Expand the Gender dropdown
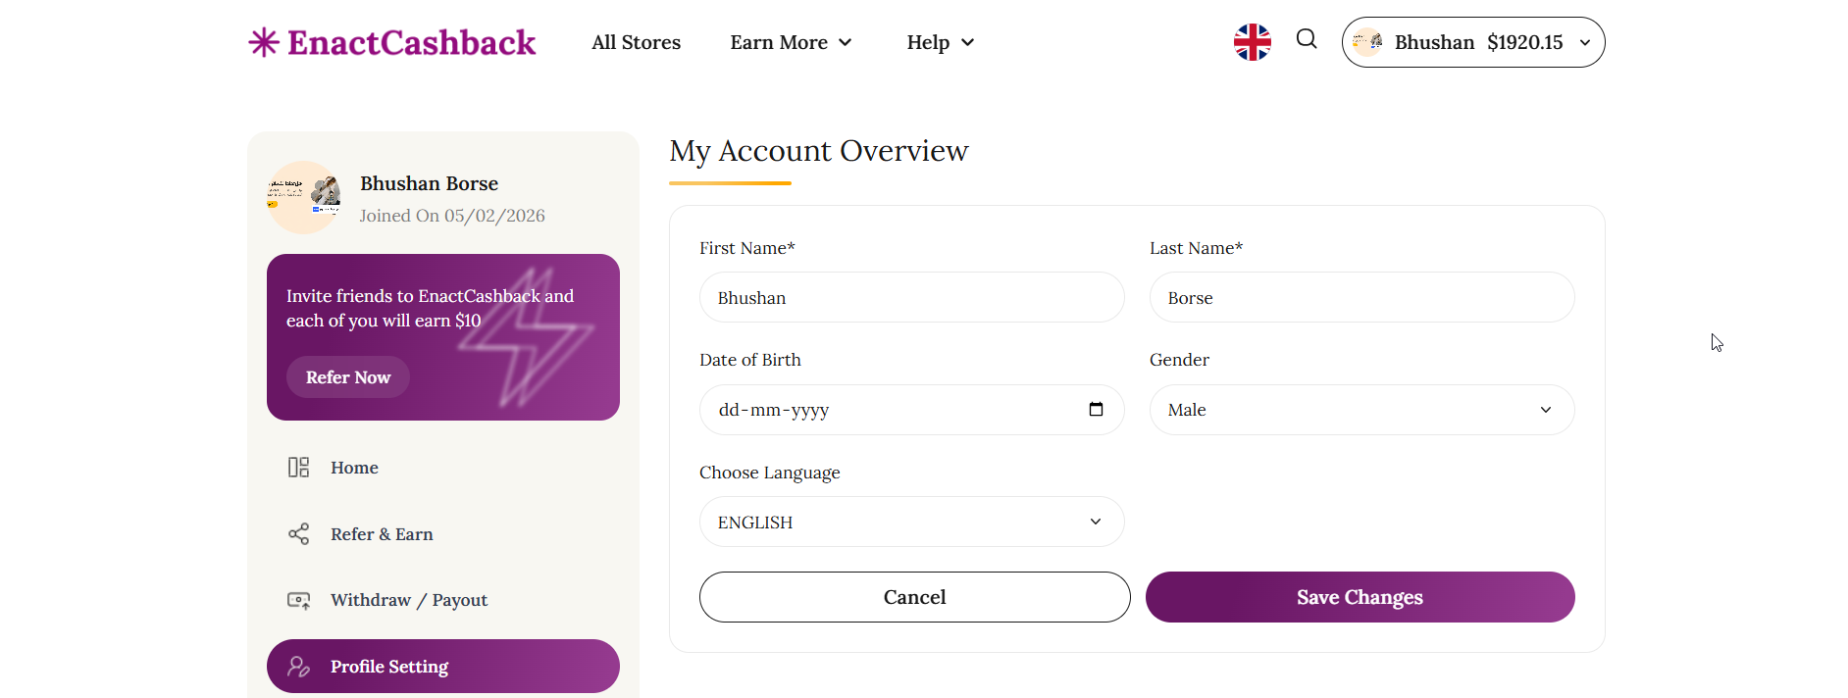Screen dimensions: 1848x698 (x=1361, y=410)
